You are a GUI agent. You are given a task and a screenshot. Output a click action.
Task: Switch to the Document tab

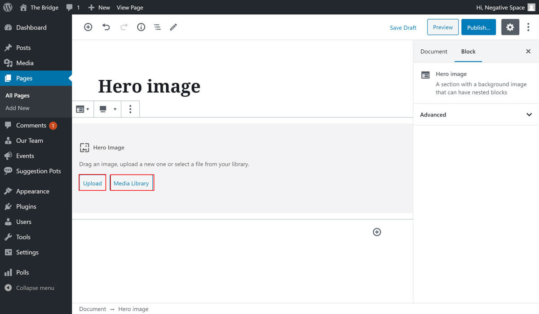point(433,52)
